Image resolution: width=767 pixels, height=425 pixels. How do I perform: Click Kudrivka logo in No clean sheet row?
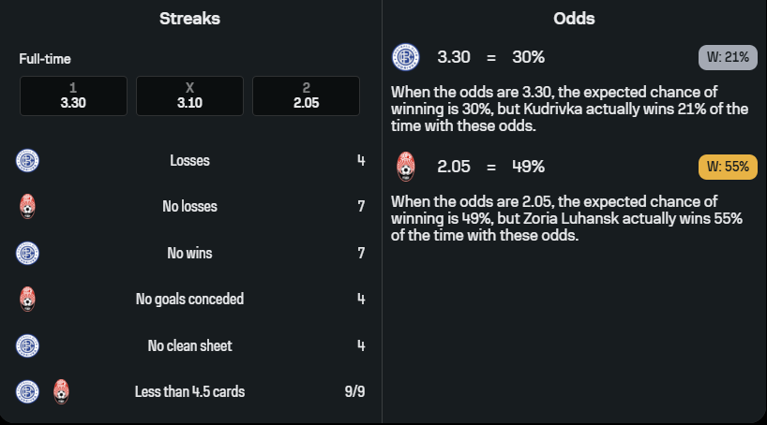[28, 345]
